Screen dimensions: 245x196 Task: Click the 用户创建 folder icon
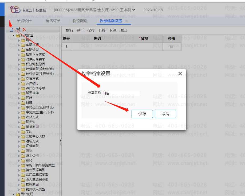(x=18, y=194)
